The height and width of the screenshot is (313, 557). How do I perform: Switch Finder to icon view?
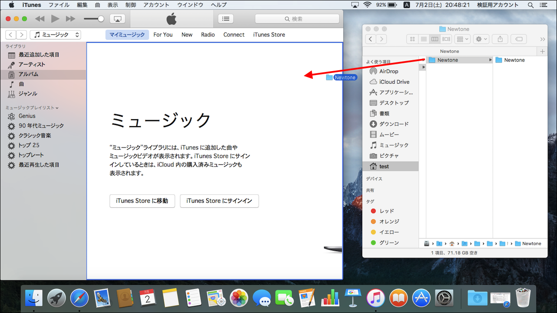(412, 39)
